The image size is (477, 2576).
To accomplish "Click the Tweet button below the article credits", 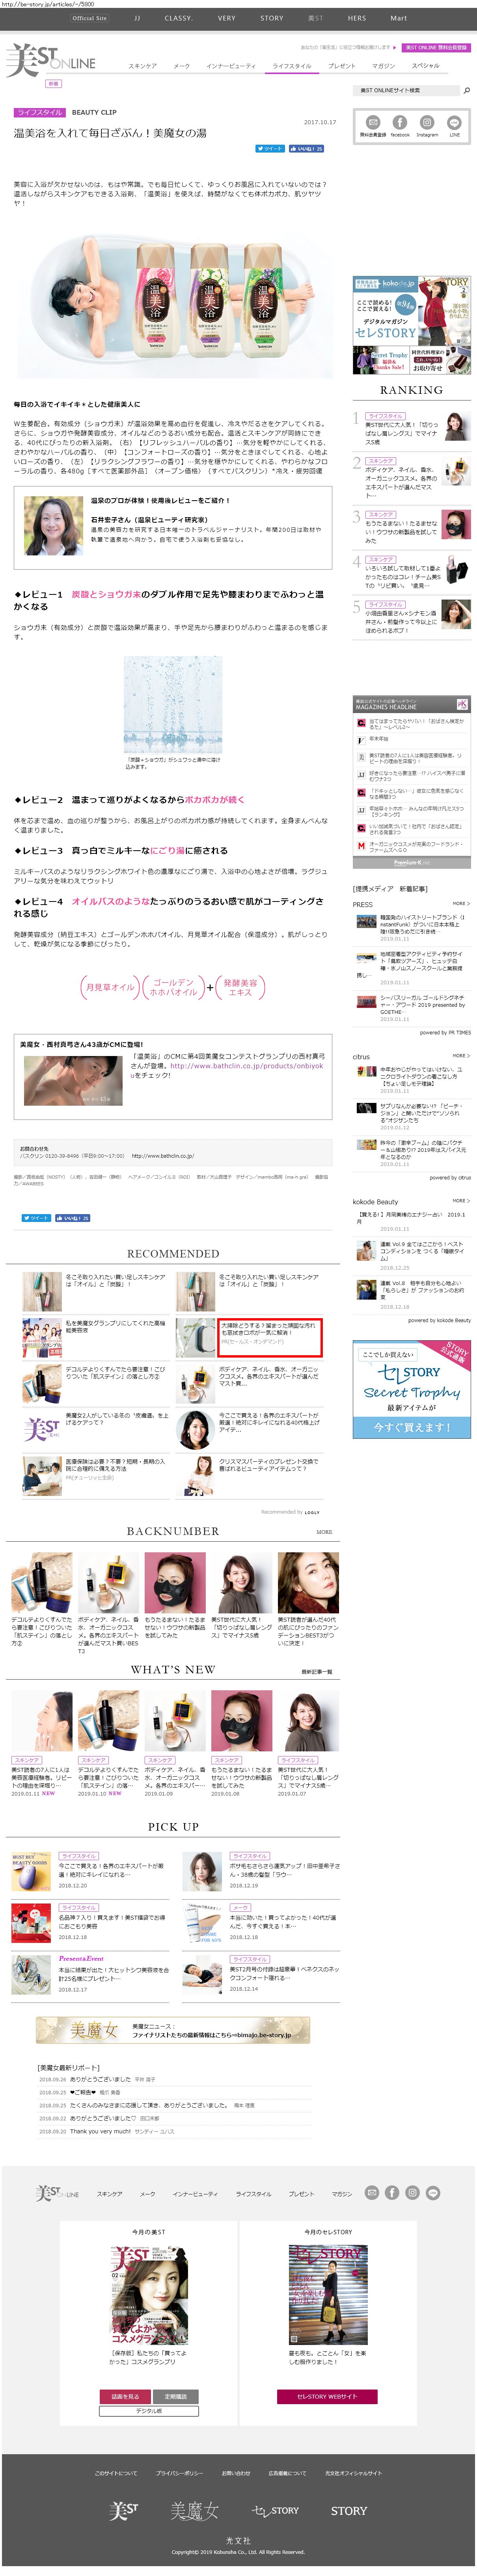I will pos(36,1218).
